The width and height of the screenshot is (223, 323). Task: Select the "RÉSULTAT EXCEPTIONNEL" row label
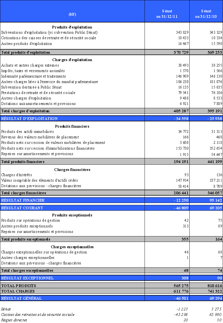(28, 278)
